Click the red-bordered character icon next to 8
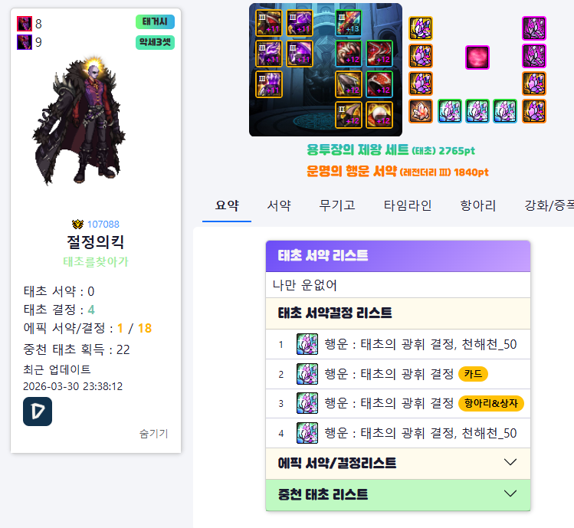Screen dimensions: 574x528 (x=25, y=24)
